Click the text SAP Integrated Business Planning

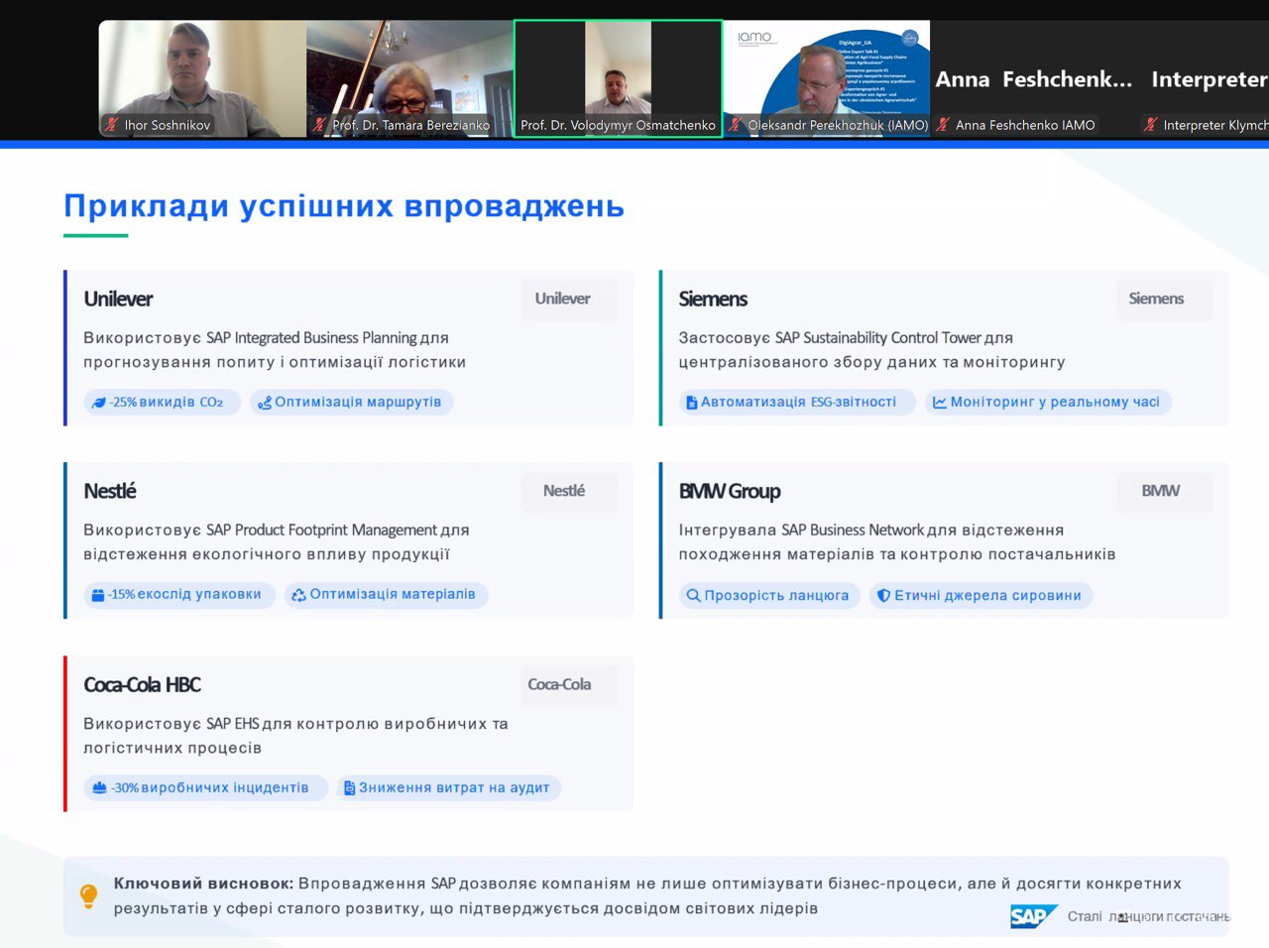coord(311,338)
